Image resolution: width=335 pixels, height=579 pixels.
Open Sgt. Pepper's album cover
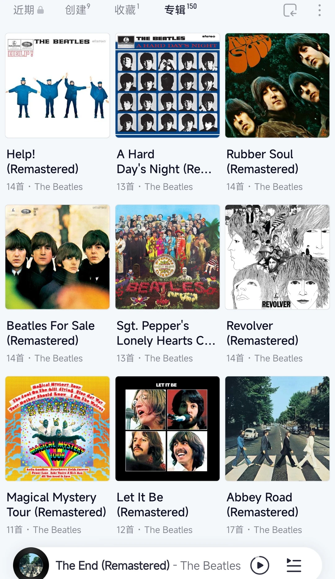[167, 257]
